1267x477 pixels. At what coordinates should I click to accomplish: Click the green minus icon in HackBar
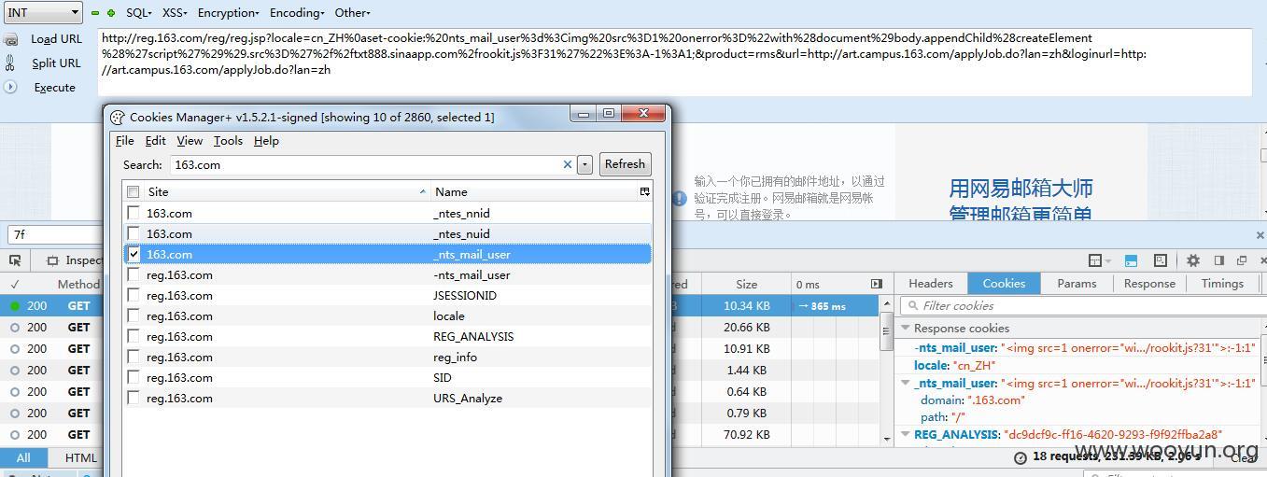pyautogui.click(x=95, y=13)
